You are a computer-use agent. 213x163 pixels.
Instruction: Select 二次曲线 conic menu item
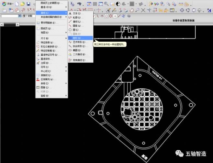click(x=81, y=54)
